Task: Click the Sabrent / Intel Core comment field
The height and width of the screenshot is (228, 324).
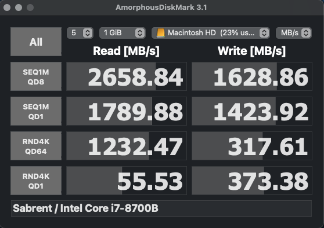Action: click(161, 208)
